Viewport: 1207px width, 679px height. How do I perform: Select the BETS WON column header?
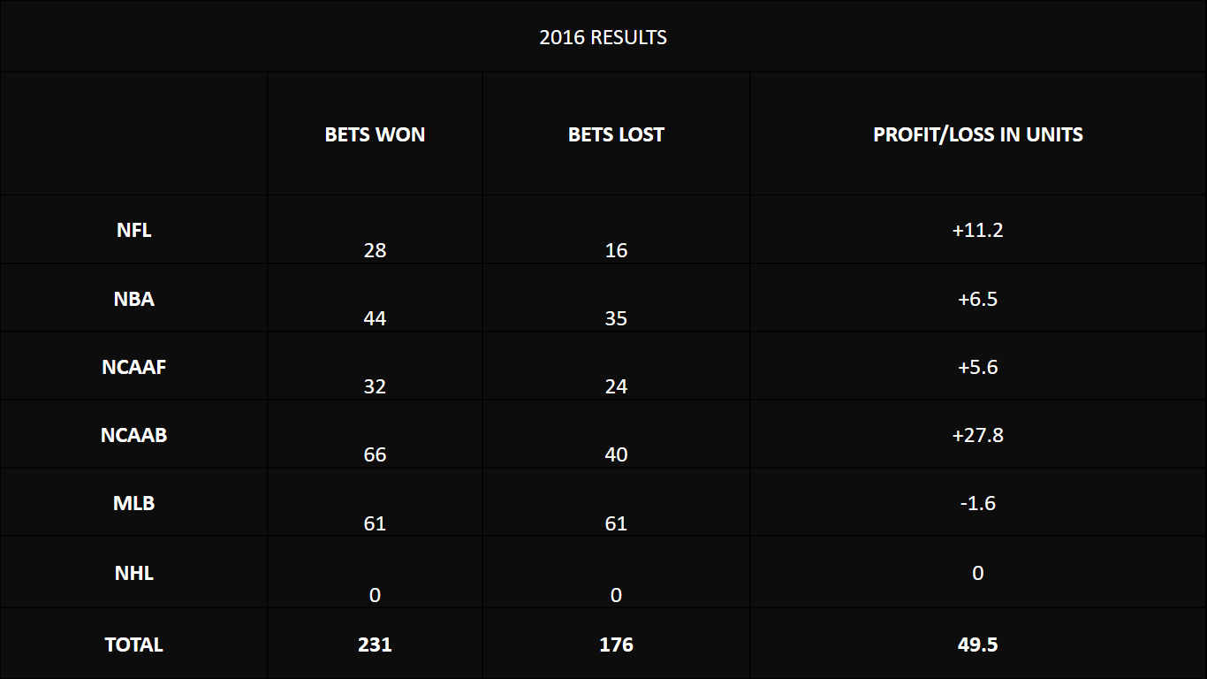tap(375, 134)
